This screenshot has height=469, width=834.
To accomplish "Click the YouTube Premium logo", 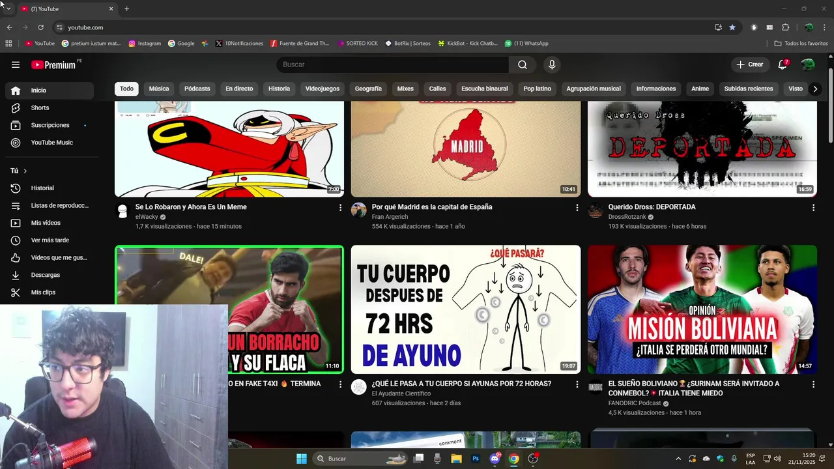I will click(53, 64).
